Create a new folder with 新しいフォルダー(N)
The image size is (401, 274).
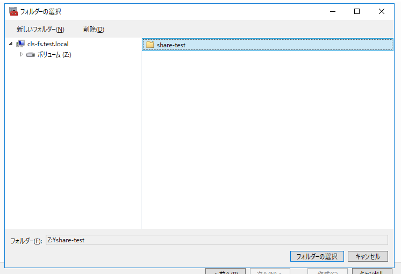point(40,30)
